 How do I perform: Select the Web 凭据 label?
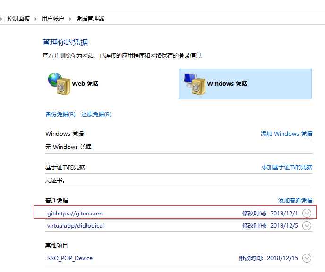tap(85, 83)
